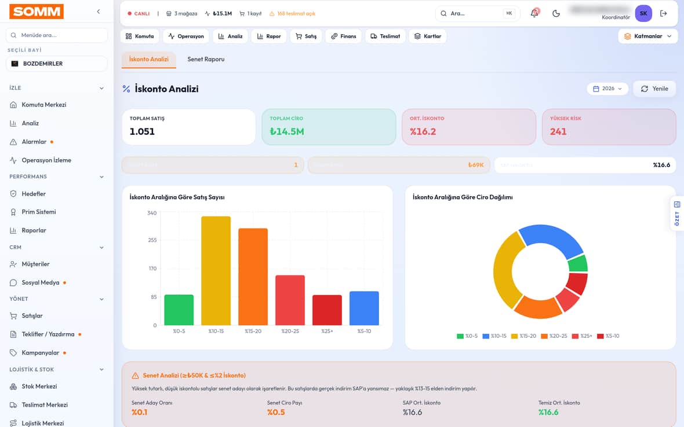Open the notifications bell icon

tap(534, 13)
